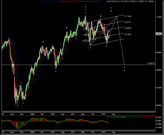The height and width of the screenshot is (135, 164).
Task: Select the wave label A at channel origin
Action: 90,48
